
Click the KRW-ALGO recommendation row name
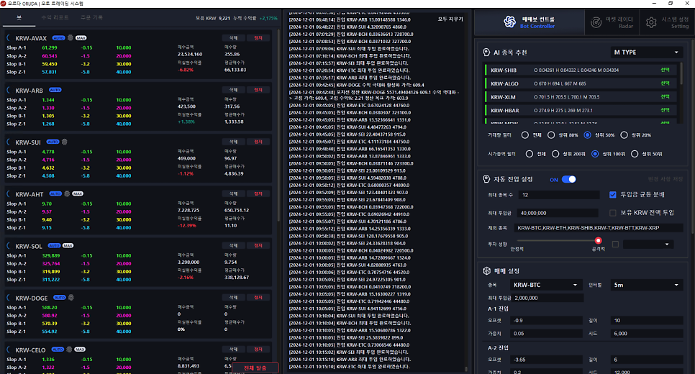click(x=504, y=83)
